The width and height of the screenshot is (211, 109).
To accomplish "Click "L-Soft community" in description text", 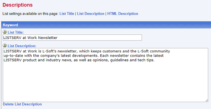I will (x=154, y=51).
